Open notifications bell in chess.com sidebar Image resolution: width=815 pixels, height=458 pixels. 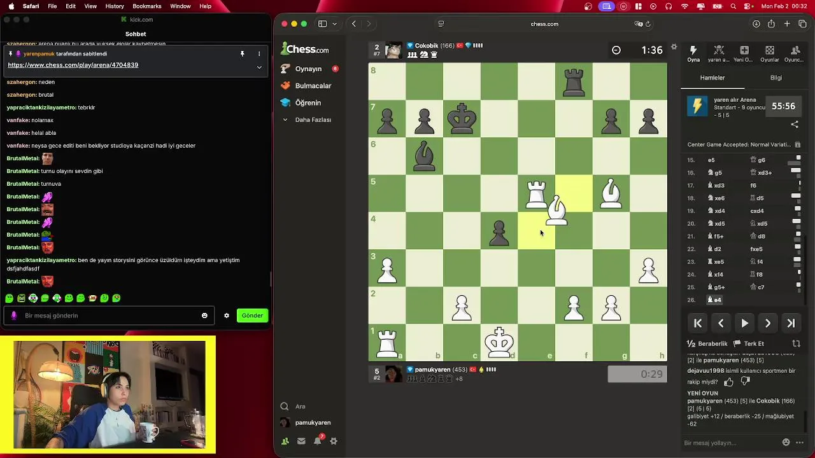(x=317, y=441)
